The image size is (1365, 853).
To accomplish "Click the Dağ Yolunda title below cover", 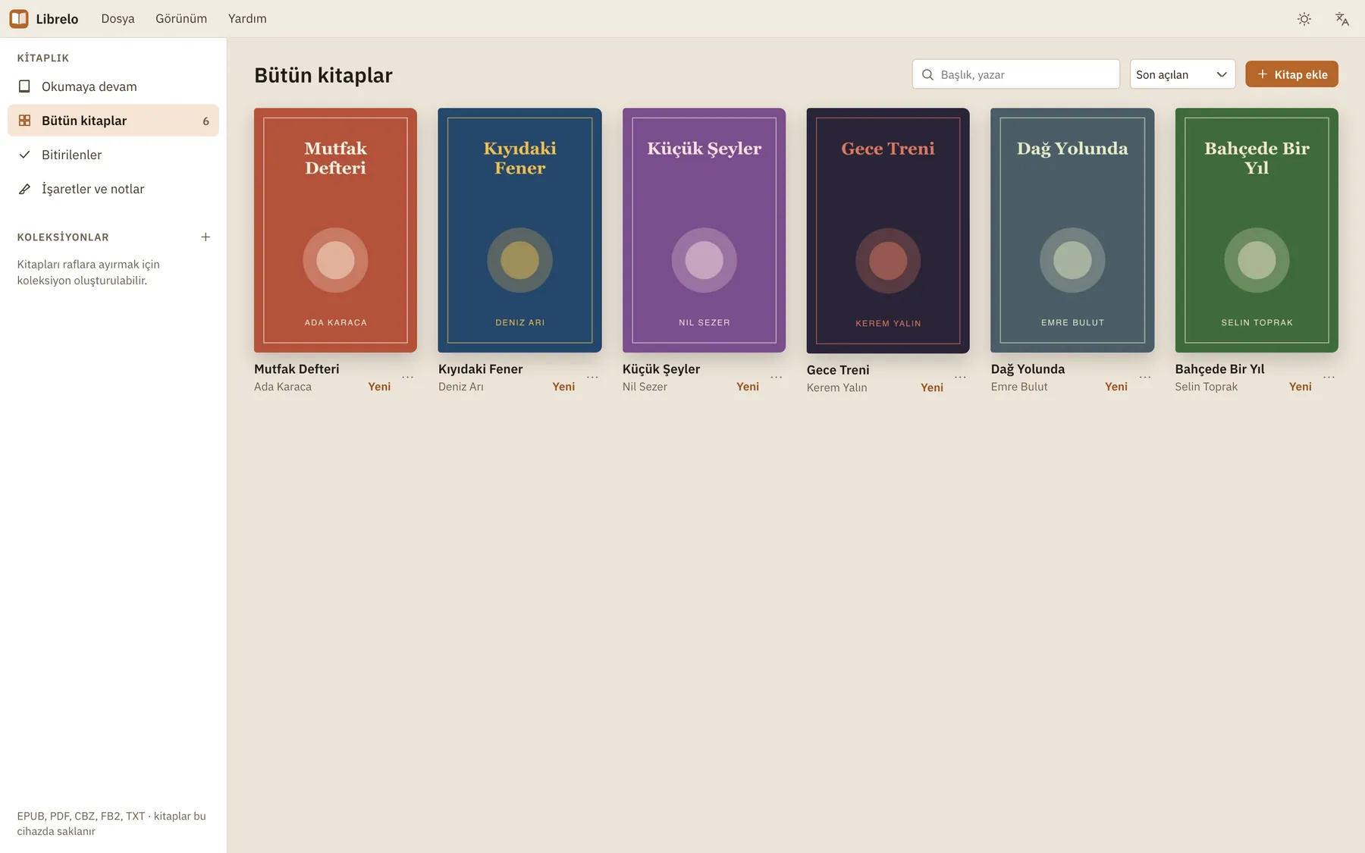I will pyautogui.click(x=1028, y=369).
